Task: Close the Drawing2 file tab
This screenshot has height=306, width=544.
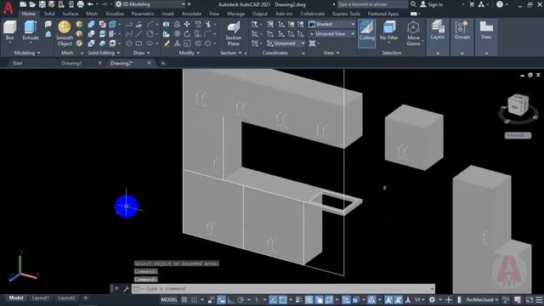Action: [149, 63]
